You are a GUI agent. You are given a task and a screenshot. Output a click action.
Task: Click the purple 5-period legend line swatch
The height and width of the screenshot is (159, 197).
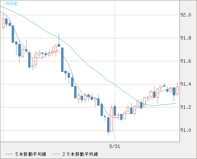click(9, 154)
